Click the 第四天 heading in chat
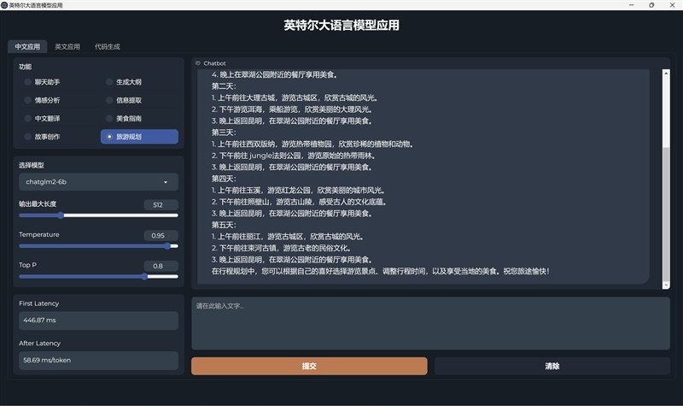Image resolution: width=683 pixels, height=406 pixels. [224, 179]
